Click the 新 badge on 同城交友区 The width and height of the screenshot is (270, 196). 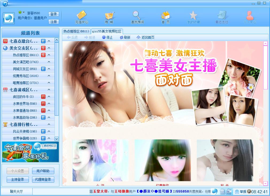point(43,69)
